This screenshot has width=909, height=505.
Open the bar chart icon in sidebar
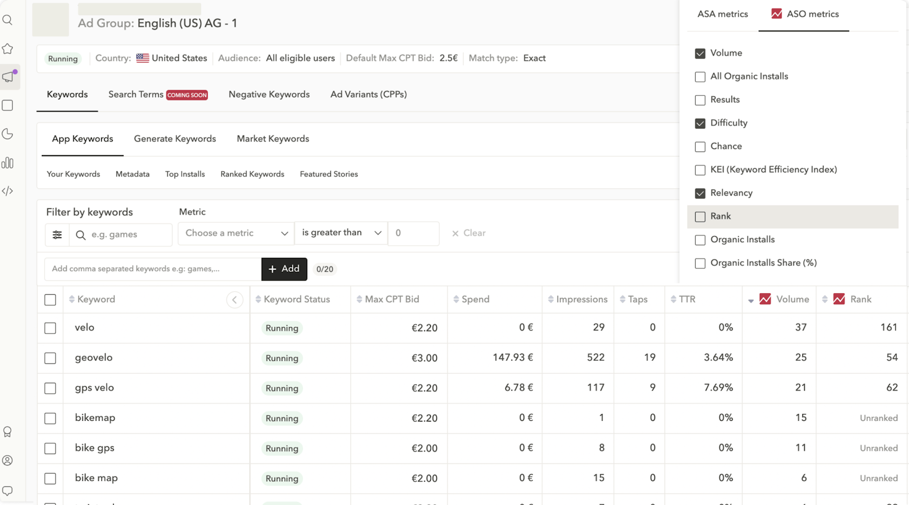coord(8,163)
